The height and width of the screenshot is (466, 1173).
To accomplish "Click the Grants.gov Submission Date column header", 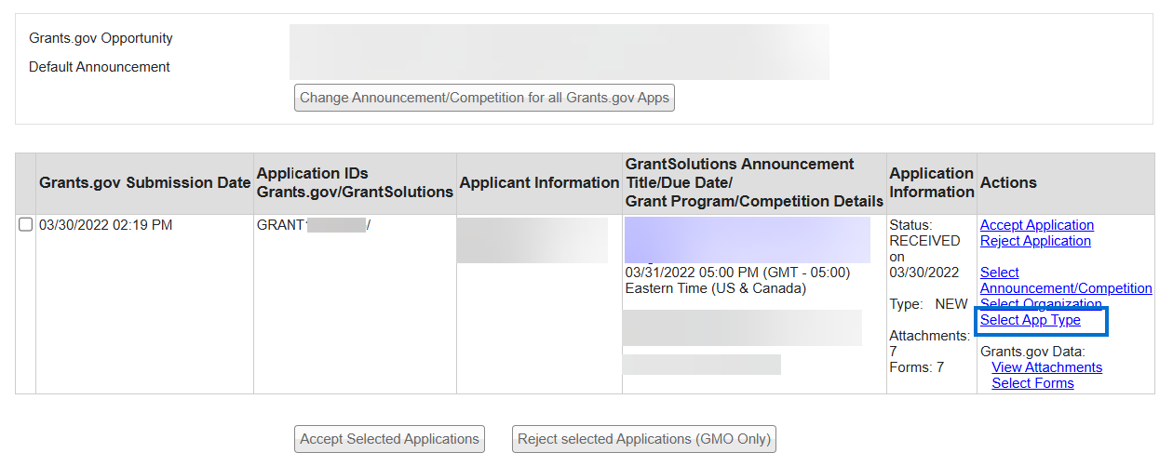I will click(144, 183).
